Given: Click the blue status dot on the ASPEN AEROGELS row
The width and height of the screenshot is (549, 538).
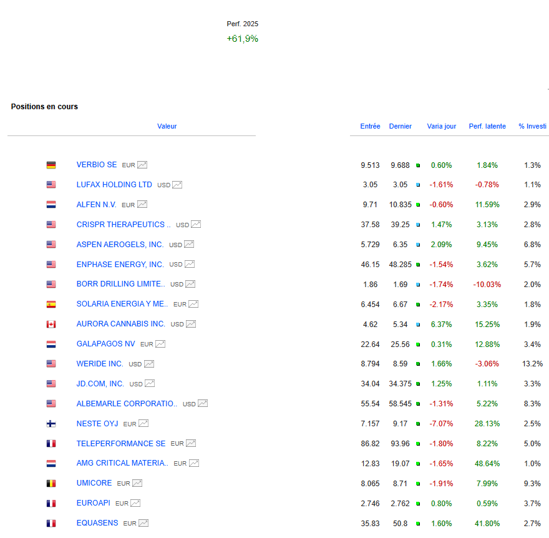Looking at the screenshot, I should click(x=418, y=245).
